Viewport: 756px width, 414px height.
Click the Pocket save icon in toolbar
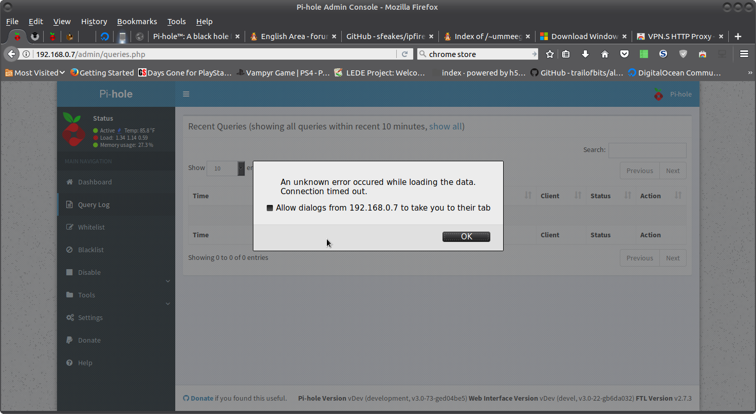pyautogui.click(x=624, y=53)
